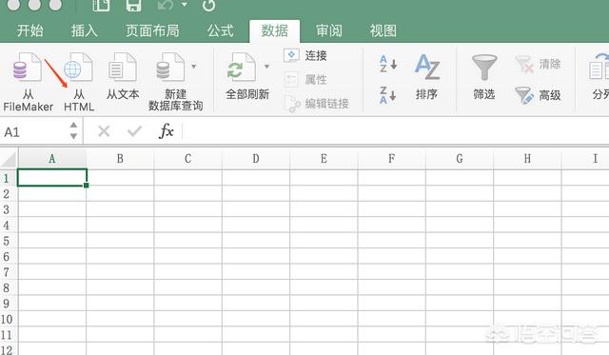Select column C header
The height and width of the screenshot is (355, 609).
pyautogui.click(x=188, y=159)
